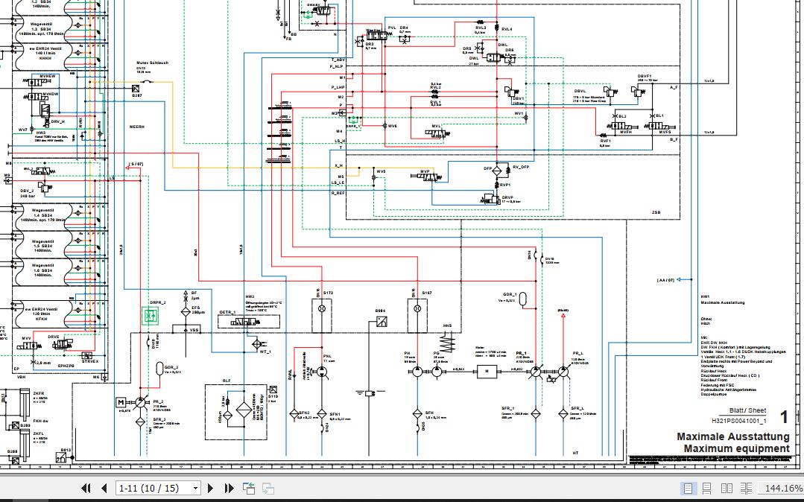Go back to previous view
804x502 pixels.
pyautogui.click(x=249, y=489)
